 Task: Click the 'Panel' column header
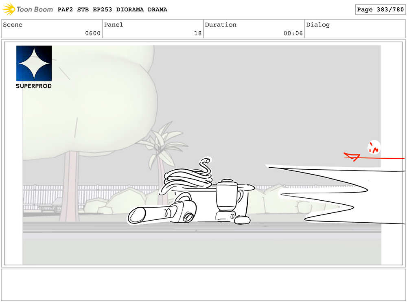114,25
